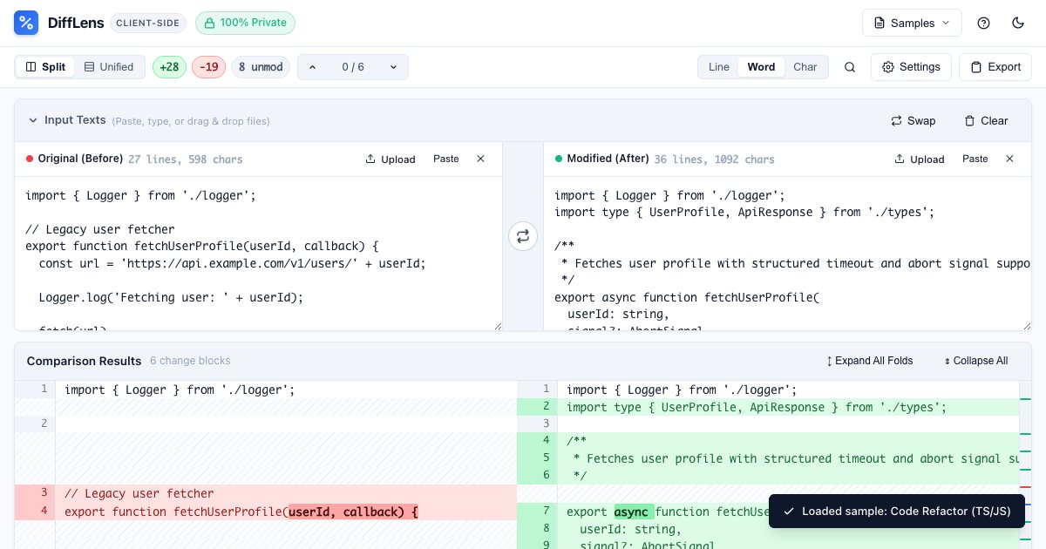Click Collapse All
Screen dimensions: 1046x549
(976, 361)
